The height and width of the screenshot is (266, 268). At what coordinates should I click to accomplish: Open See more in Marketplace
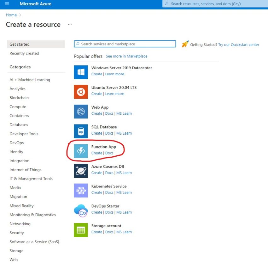[126, 56]
